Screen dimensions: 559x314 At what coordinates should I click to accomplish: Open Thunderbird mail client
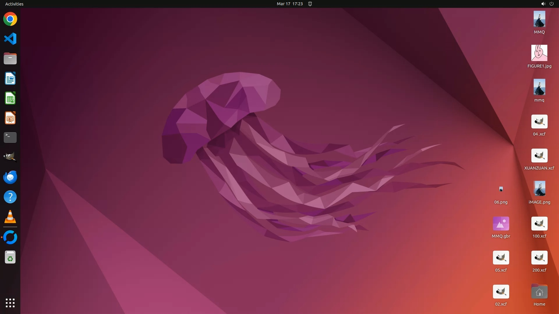(x=10, y=177)
